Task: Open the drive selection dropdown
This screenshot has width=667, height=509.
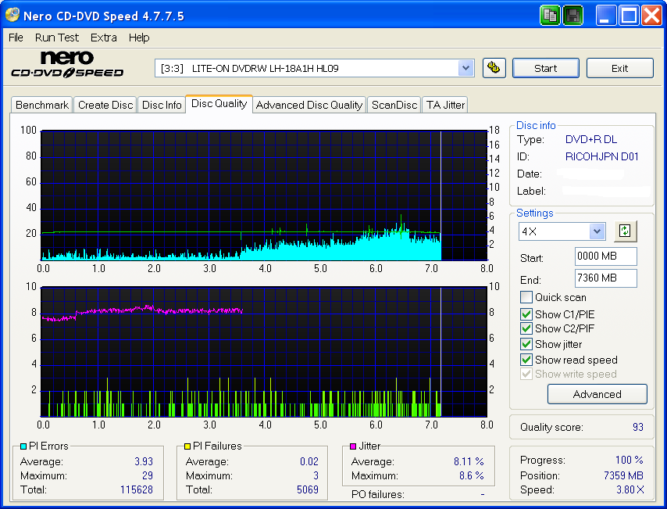Action: pyautogui.click(x=465, y=68)
